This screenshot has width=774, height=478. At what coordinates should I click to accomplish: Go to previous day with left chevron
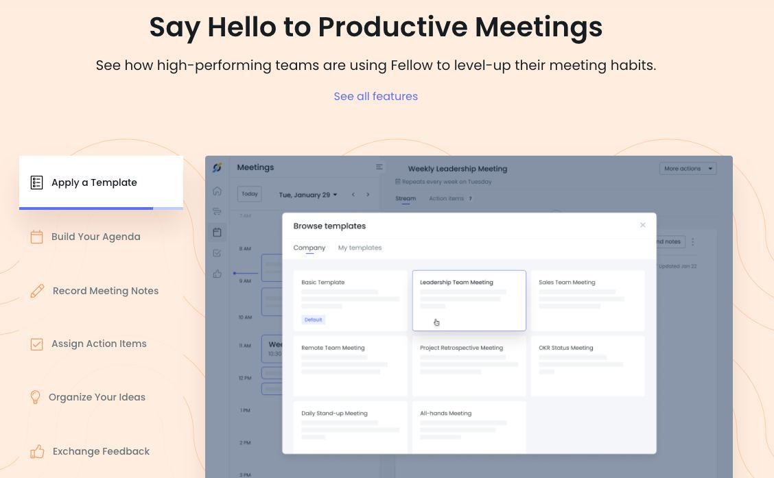click(353, 195)
